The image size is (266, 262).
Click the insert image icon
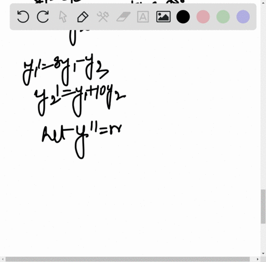(x=163, y=17)
